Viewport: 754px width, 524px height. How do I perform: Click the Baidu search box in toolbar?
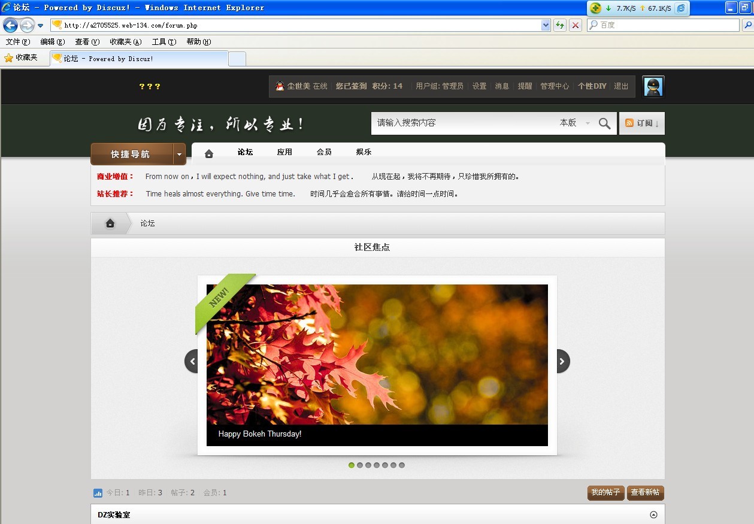coord(663,25)
